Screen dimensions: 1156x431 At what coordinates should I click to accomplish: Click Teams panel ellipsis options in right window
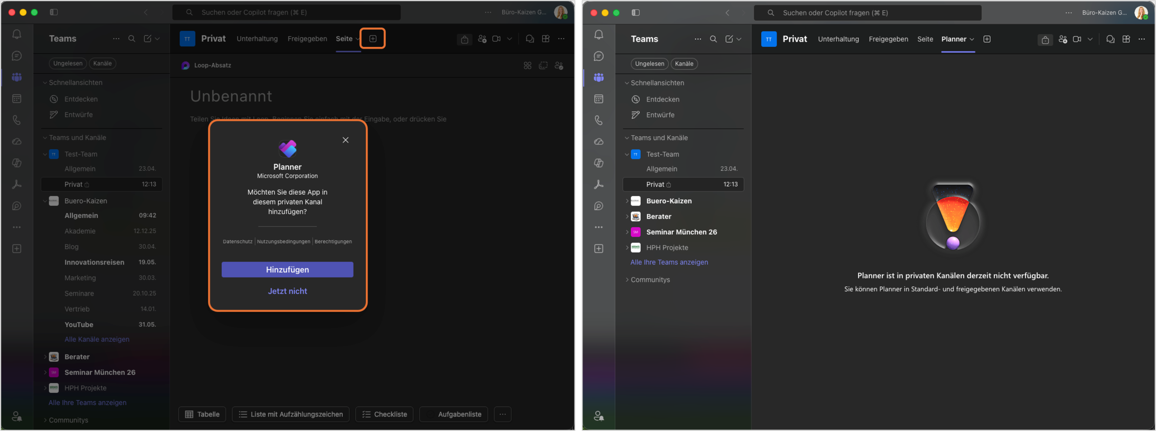[698, 39]
